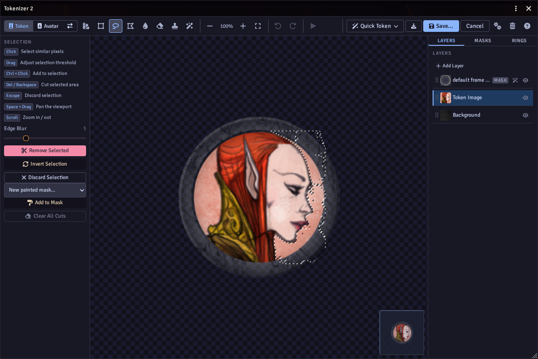Switch to Token mode
538x359 pixels.
coord(19,26)
